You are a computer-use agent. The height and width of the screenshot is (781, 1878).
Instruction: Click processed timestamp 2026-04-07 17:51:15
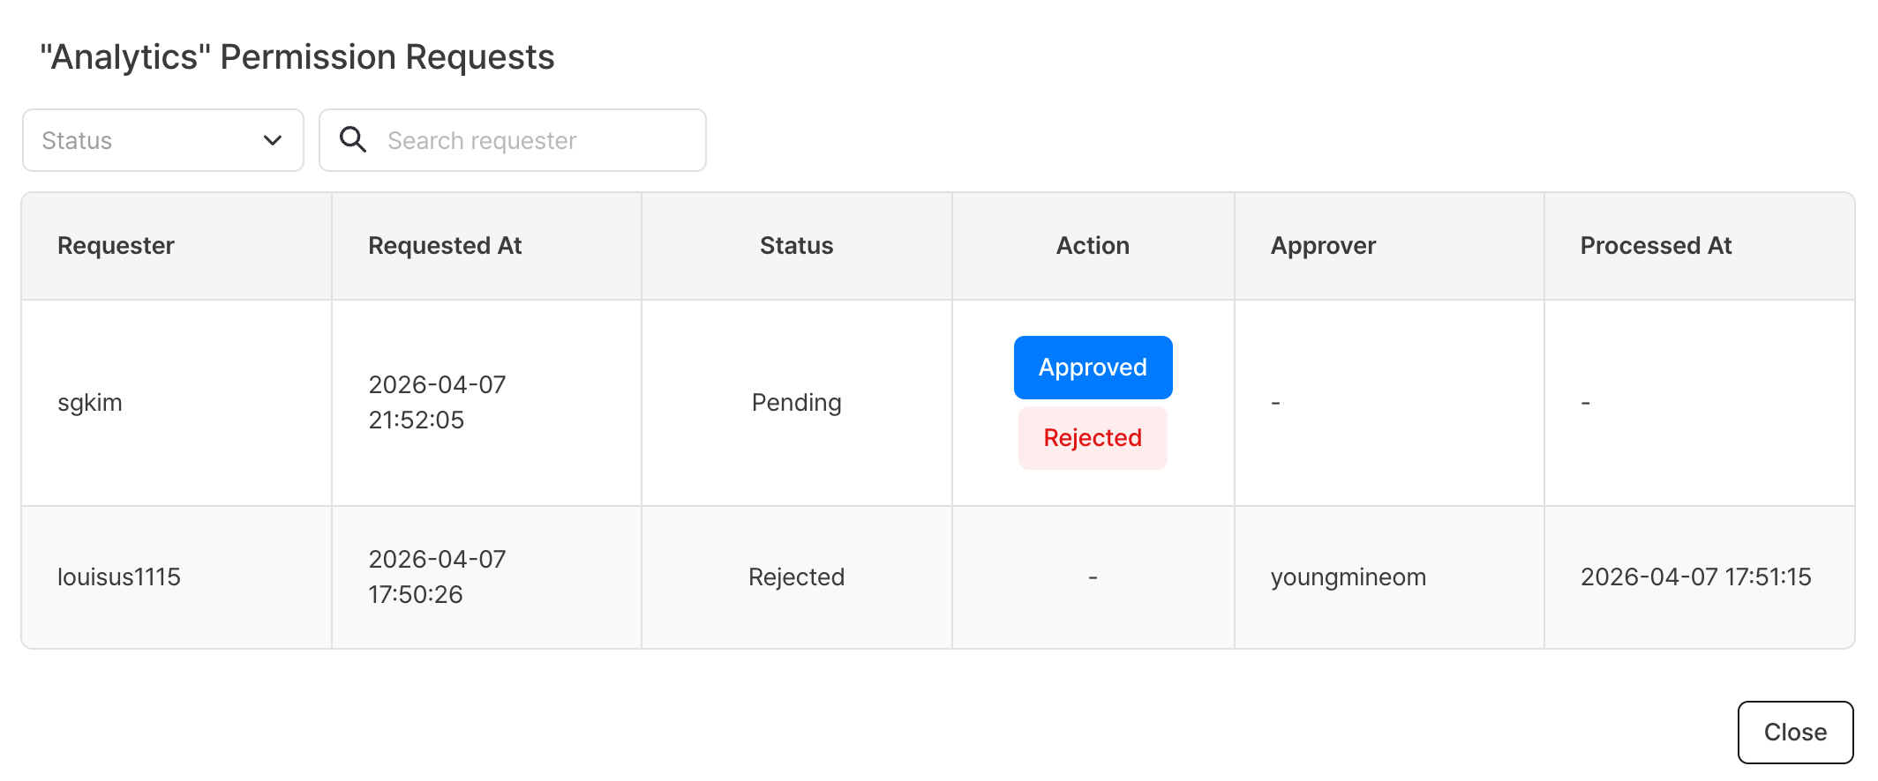click(x=1695, y=577)
